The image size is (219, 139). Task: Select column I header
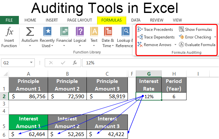(x=198, y=74)
